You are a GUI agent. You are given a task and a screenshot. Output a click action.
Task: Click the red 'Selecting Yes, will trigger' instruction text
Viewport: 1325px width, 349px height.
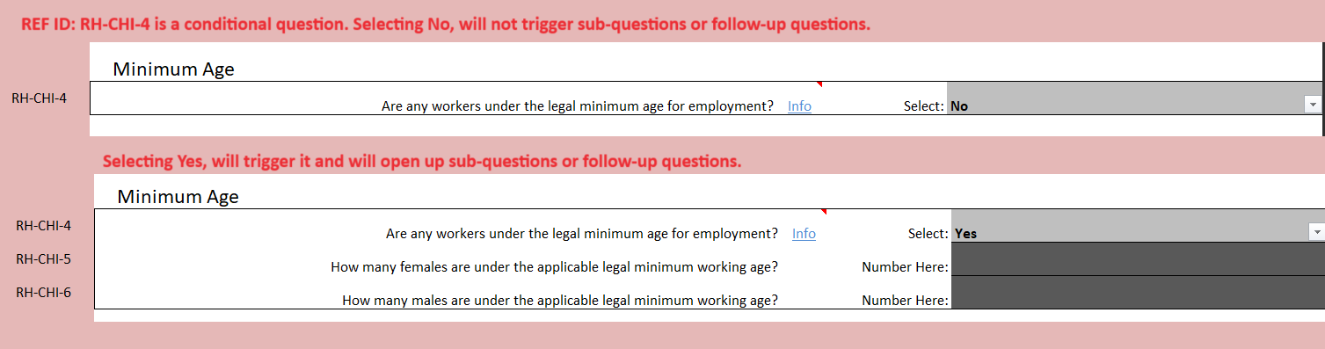coord(422,162)
